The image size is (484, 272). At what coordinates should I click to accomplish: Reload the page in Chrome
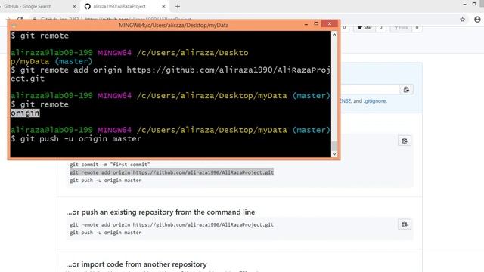click(20, 19)
